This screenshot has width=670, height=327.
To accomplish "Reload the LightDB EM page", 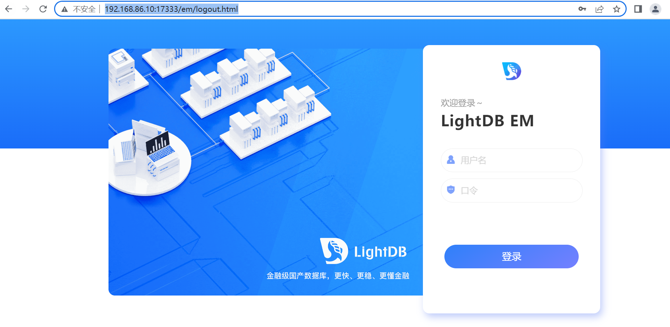I will (43, 9).
